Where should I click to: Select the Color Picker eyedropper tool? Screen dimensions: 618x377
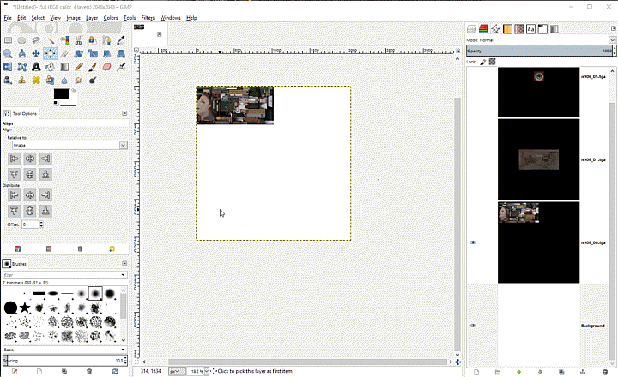click(121, 40)
